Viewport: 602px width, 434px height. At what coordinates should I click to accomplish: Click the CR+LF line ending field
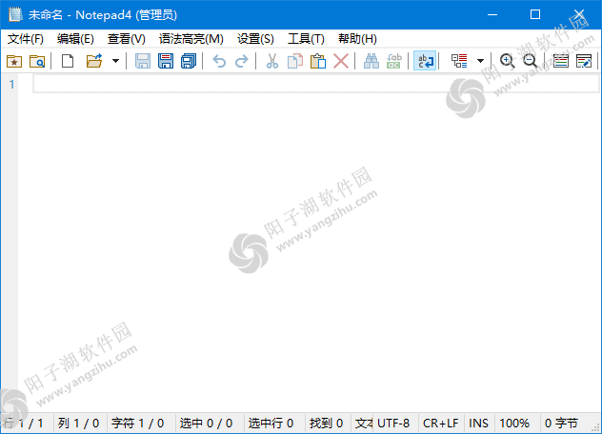[441, 424]
